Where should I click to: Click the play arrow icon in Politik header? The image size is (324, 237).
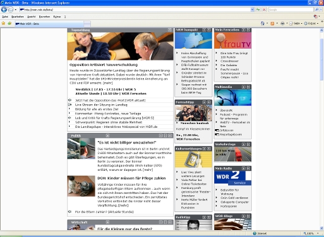pyautogui.click(x=108, y=135)
